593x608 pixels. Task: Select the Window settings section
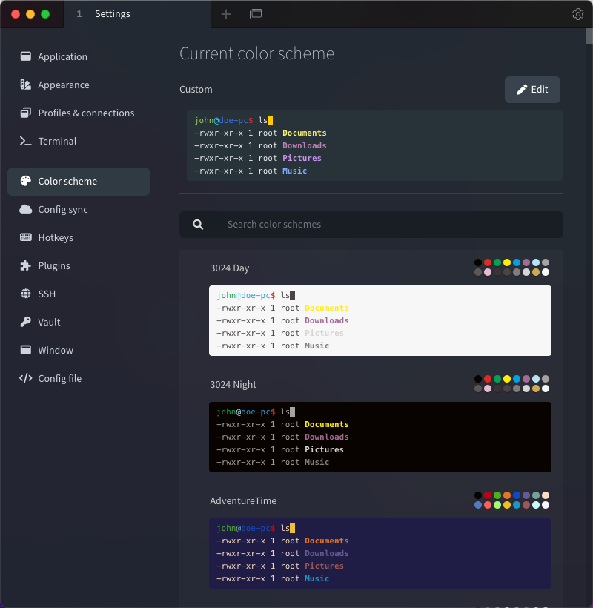click(x=56, y=350)
